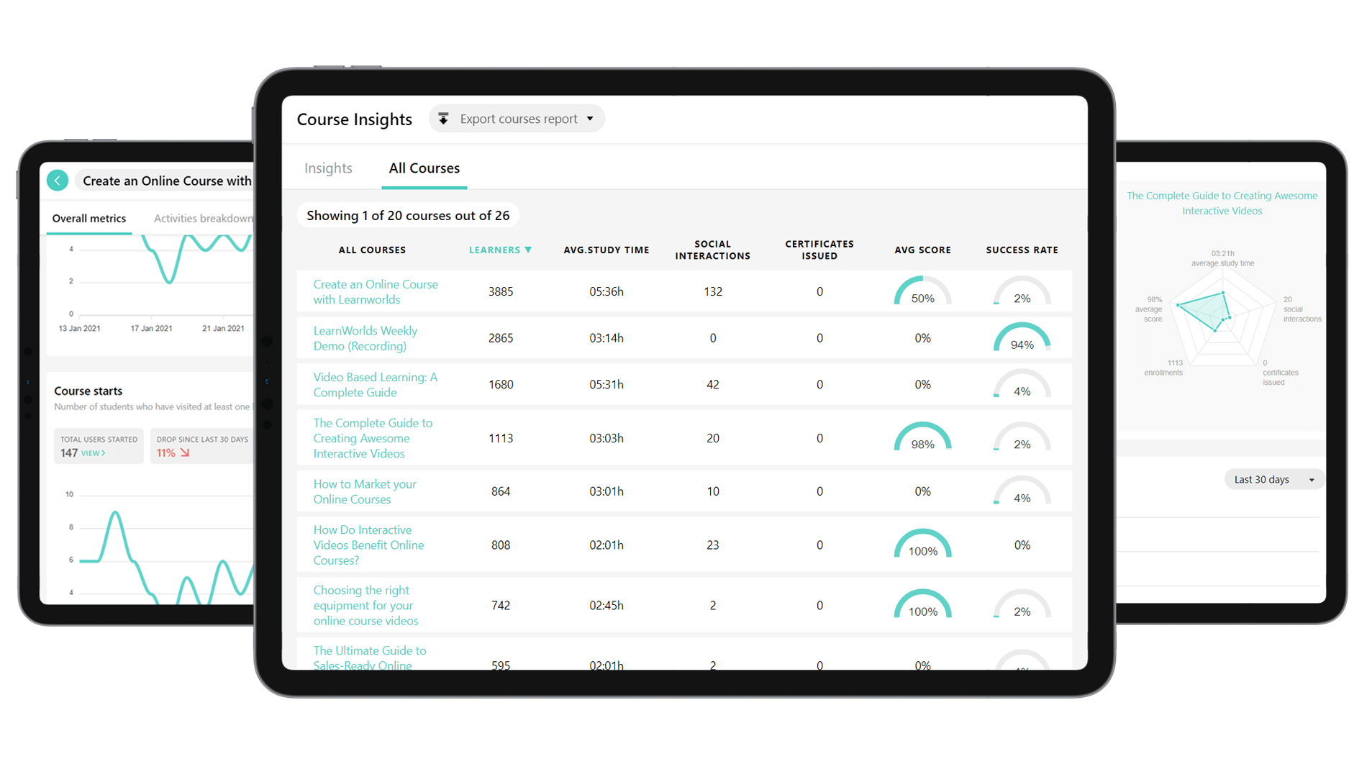
Task: Click the 100% avg score gauge for Interactive Videos Benefit
Action: [922, 545]
